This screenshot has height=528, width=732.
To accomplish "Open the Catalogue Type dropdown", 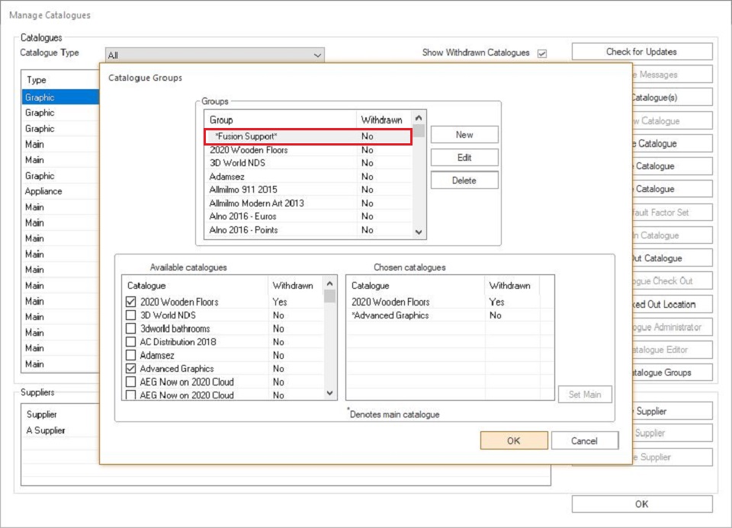I will click(x=215, y=55).
